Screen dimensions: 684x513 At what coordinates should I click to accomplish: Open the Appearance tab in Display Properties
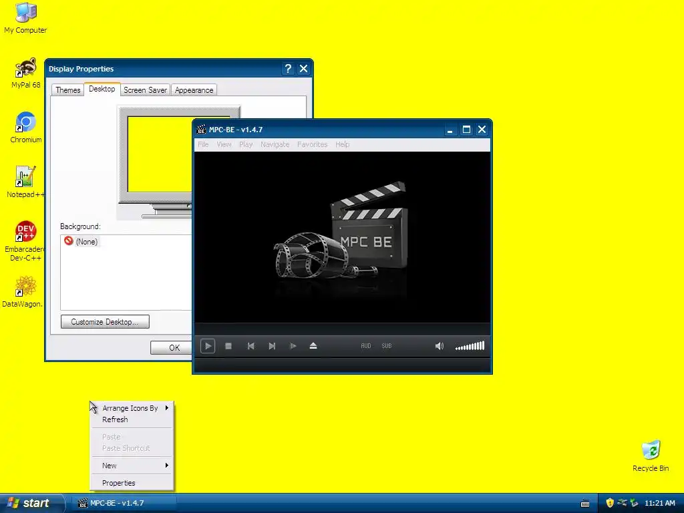pyautogui.click(x=194, y=90)
